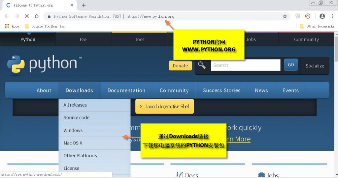Select All releases in Downloads menu
This screenshot has width=338, height=178.
(x=75, y=105)
